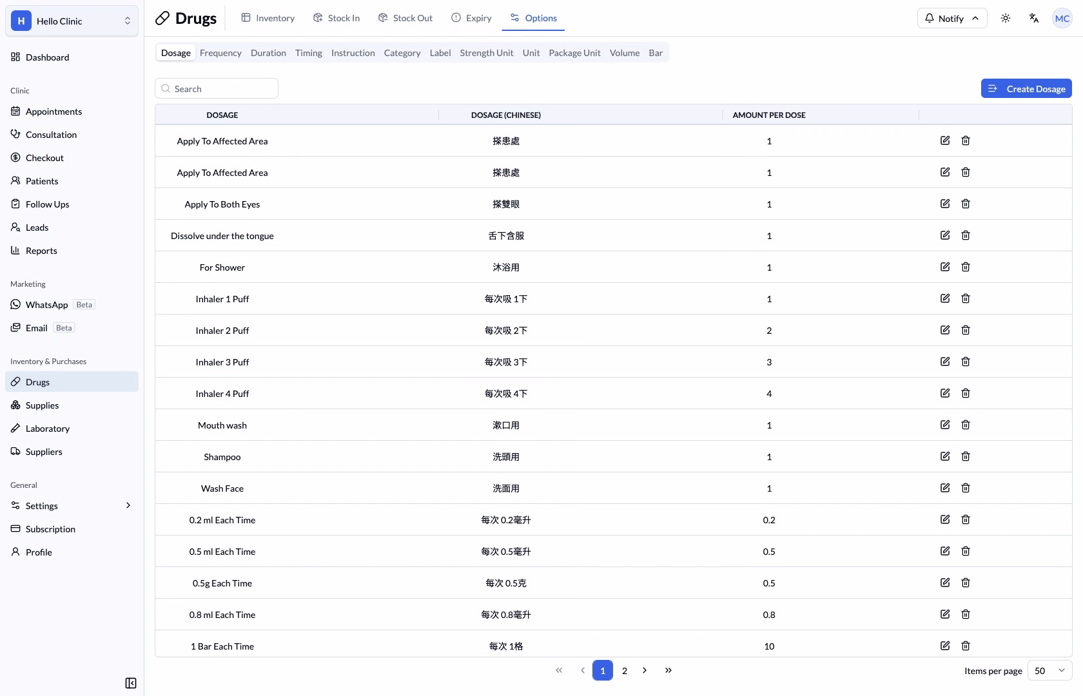Open Dashboard from the sidebar
Screen dimensions: 1083x696
click(x=72, y=57)
